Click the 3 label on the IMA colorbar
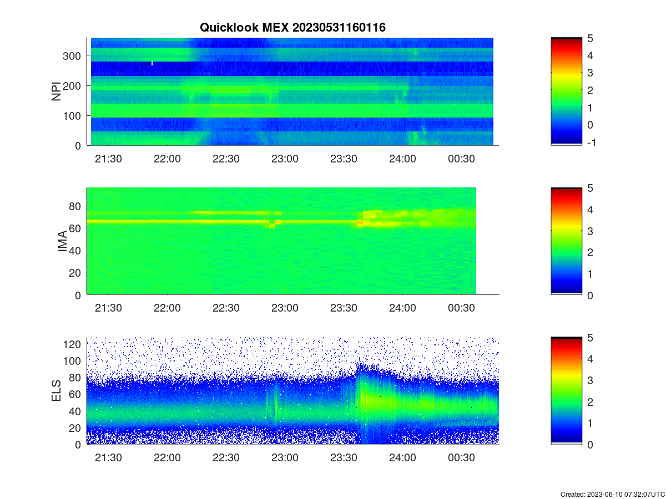666x499 pixels. (x=590, y=231)
